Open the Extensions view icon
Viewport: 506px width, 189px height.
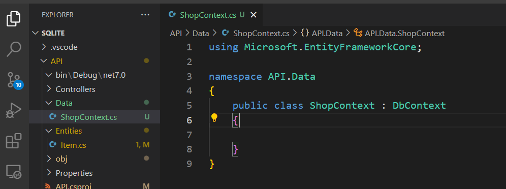14,141
